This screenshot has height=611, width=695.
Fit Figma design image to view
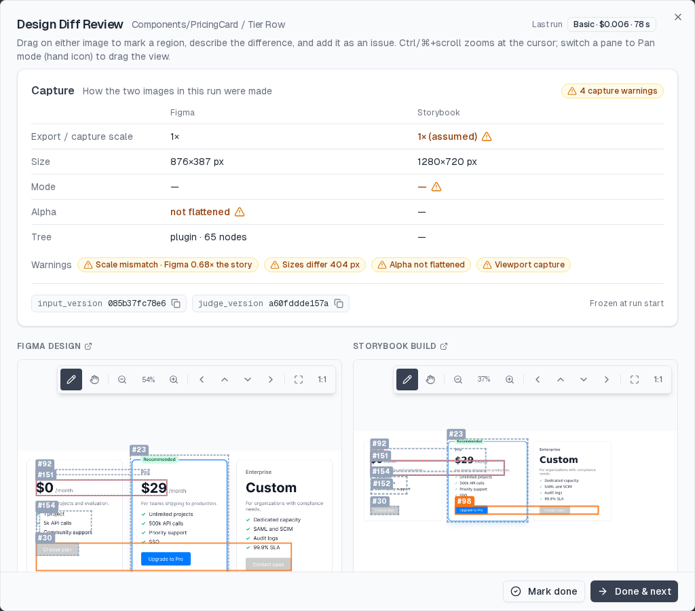[299, 379]
